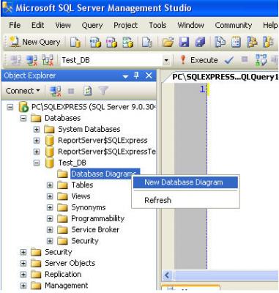Click the Object Explorer Stop icon
Image resolution: width=279 pixels, height=293 pixels.
click(x=71, y=91)
